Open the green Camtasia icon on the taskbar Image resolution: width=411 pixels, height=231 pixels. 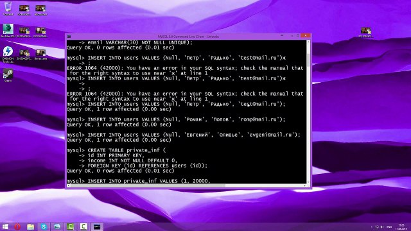point(70,227)
